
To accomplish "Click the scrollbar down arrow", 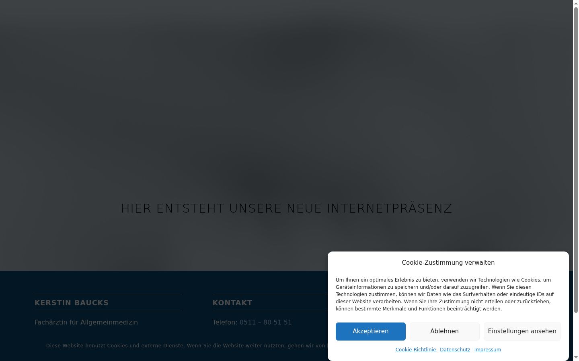I will click(576, 358).
